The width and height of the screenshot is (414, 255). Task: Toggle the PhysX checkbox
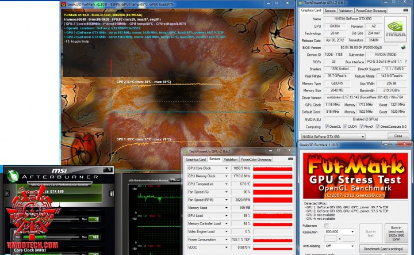[x=362, y=127]
